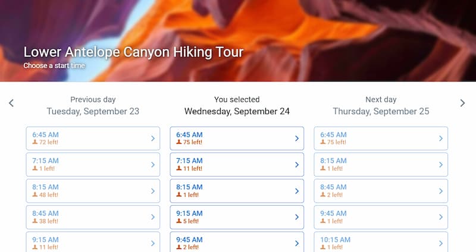Click chevron on Wednesday 7:15 AM slot

[x=297, y=165]
